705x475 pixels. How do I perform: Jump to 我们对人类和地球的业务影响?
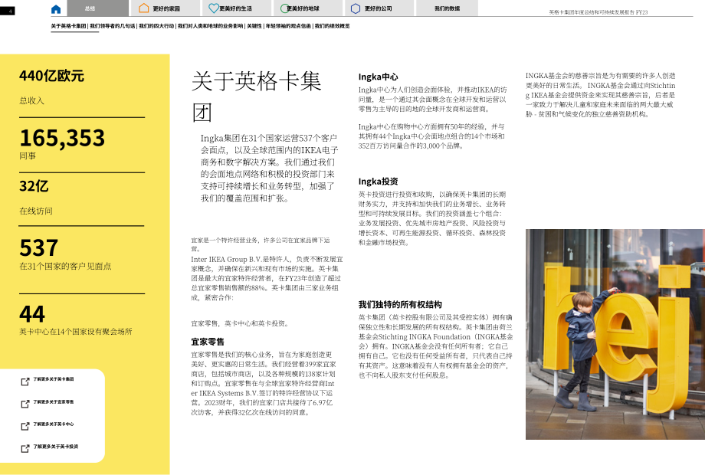point(210,26)
